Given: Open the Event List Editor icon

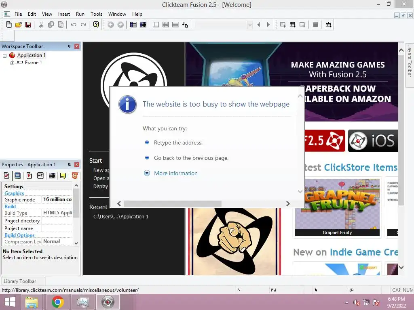Looking at the screenshot, I should click(x=175, y=25).
